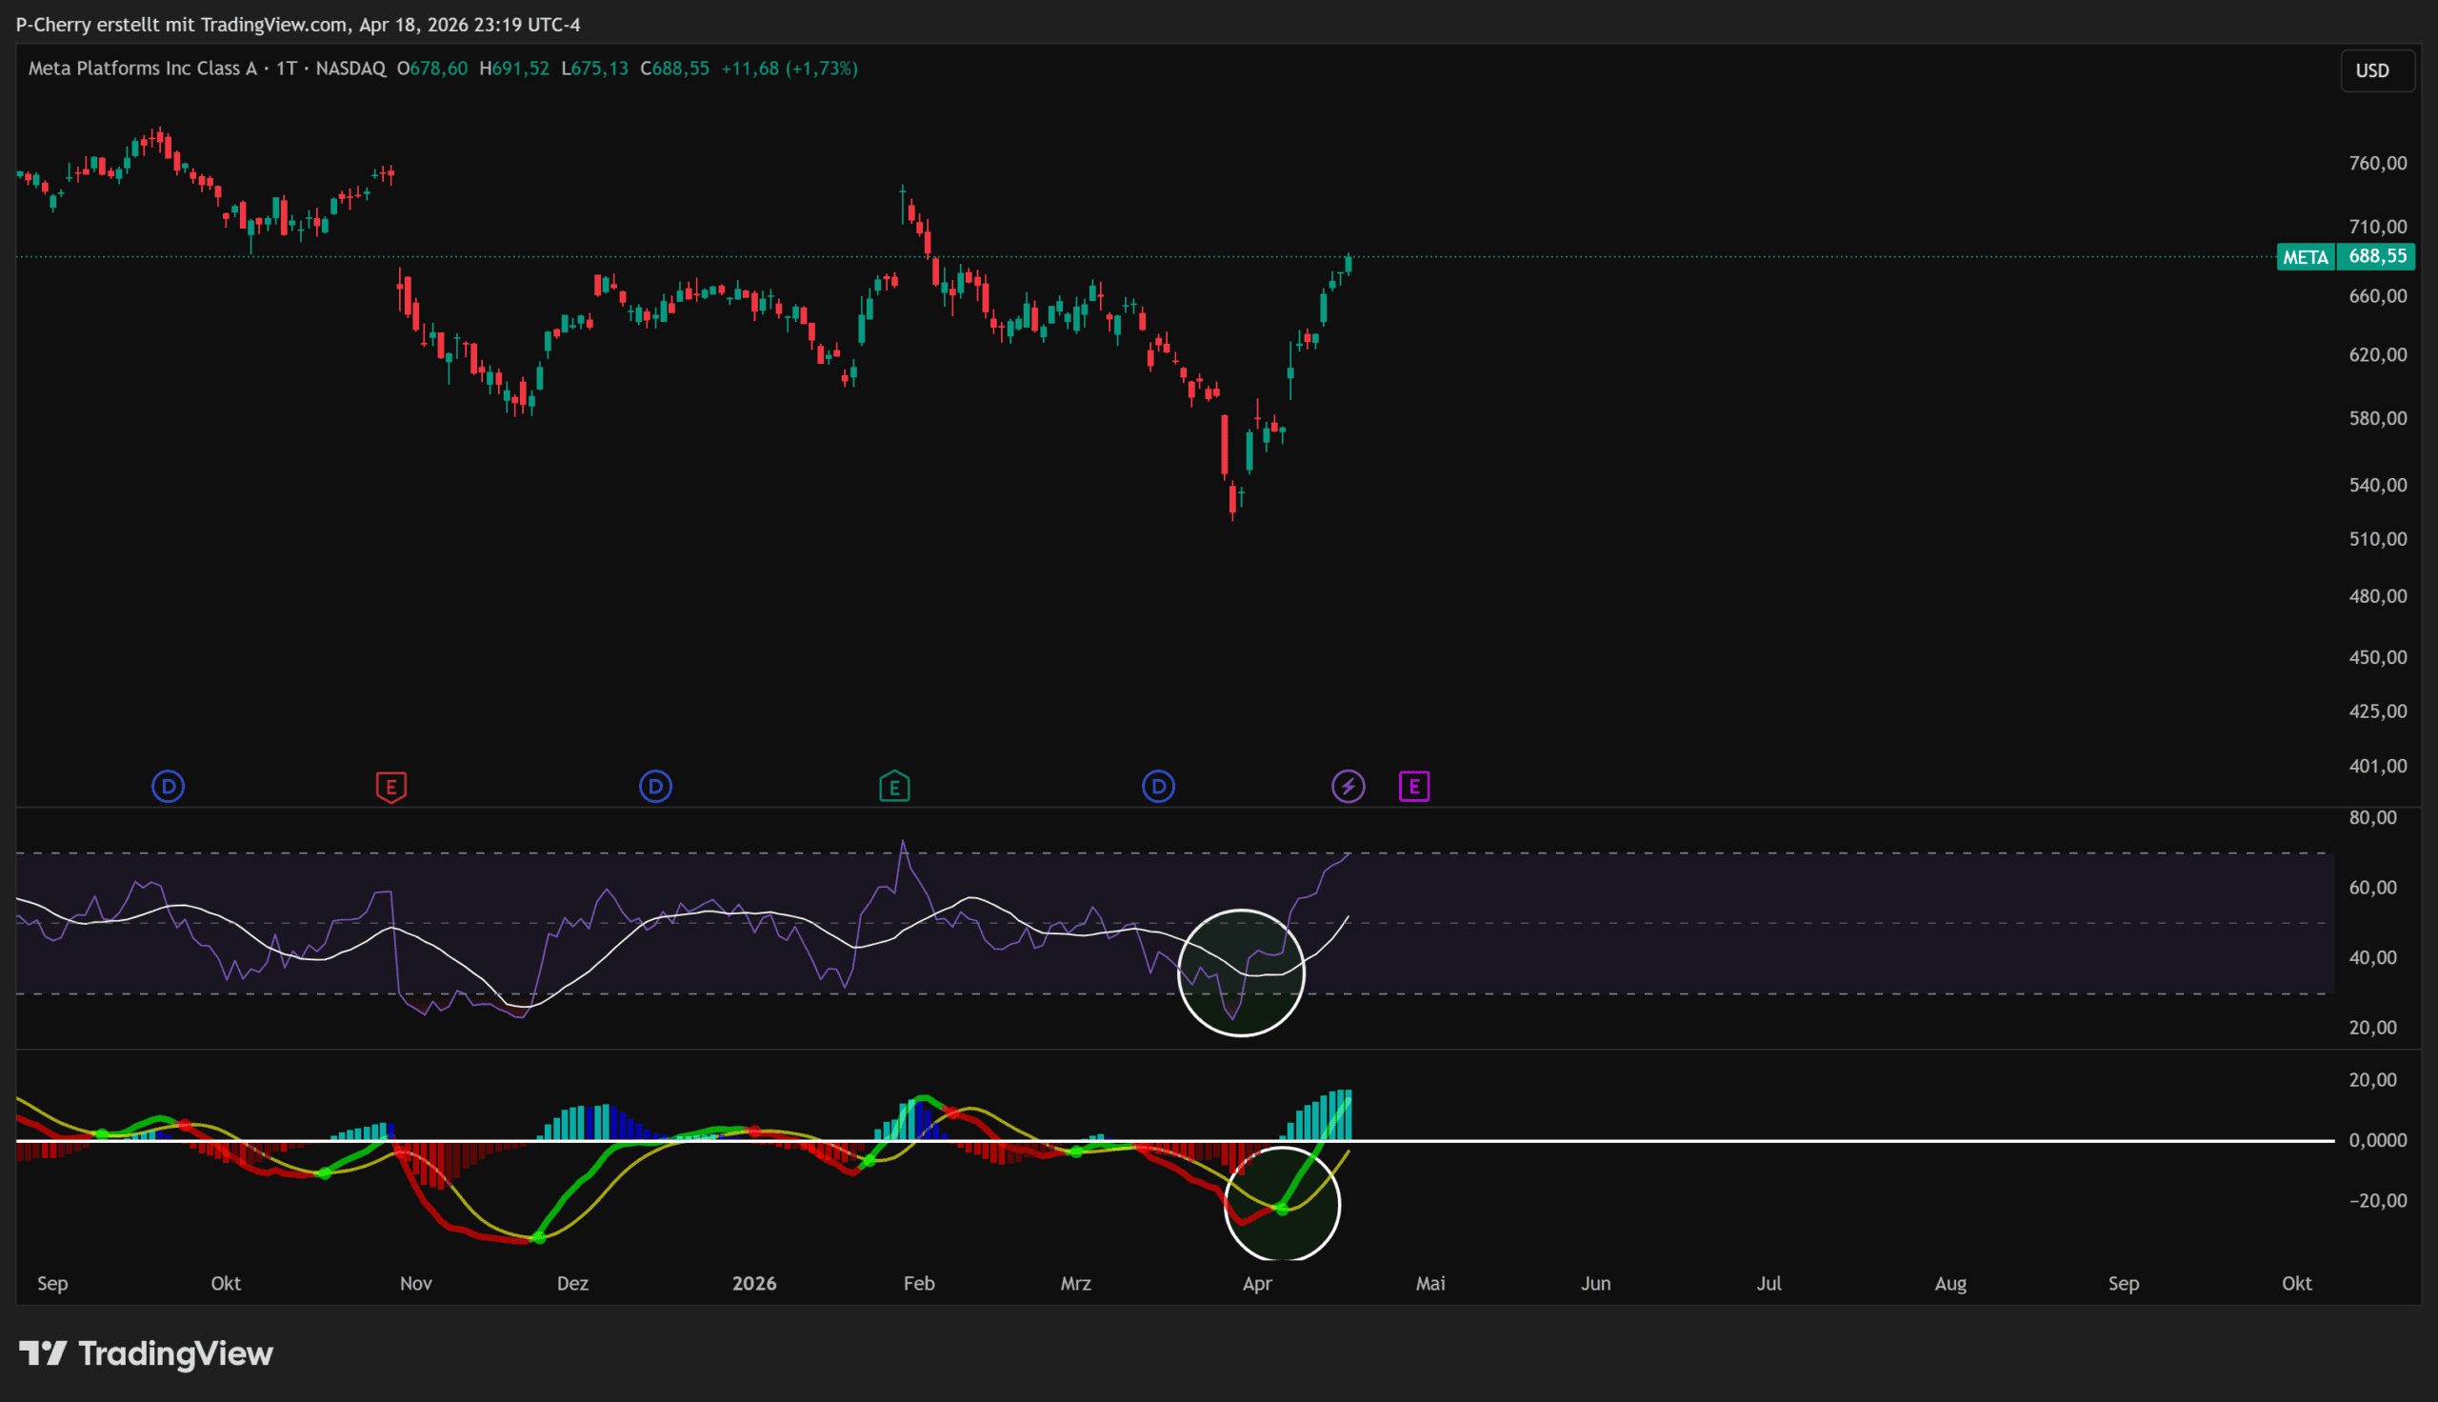Open the dividend marker in December
The height and width of the screenshot is (1402, 2438).
point(655,787)
